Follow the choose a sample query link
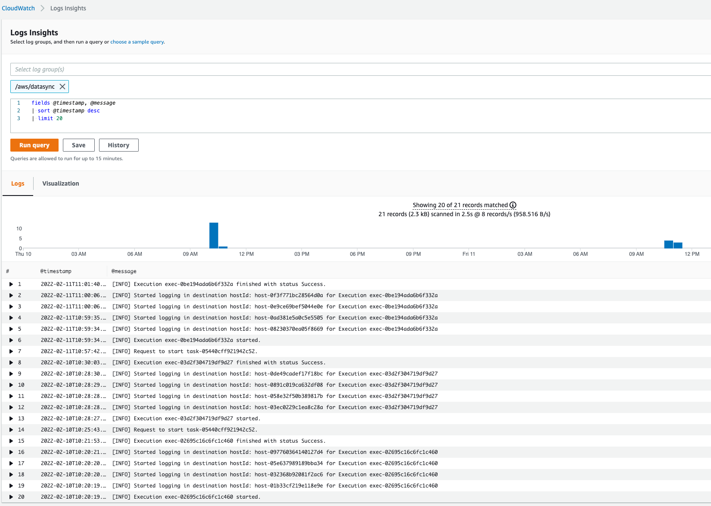The height and width of the screenshot is (506, 711). 137,42
